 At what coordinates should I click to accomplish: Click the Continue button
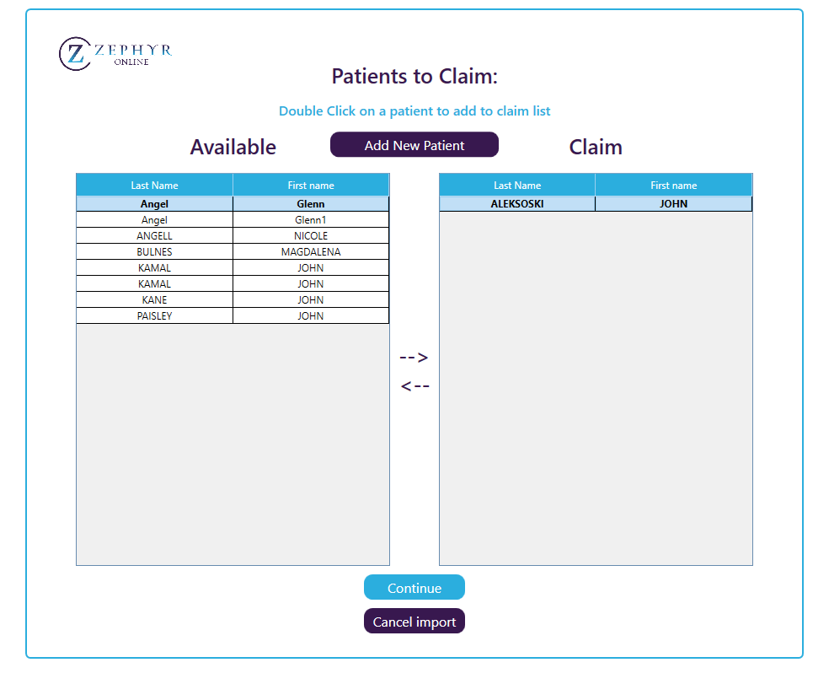pos(414,588)
